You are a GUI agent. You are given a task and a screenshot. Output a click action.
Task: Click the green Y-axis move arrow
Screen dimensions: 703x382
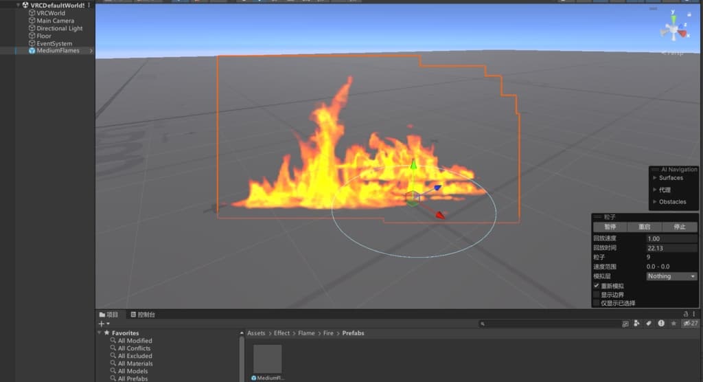(x=413, y=167)
